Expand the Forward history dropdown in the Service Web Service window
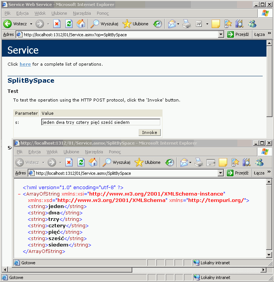This screenshot has width=274, height=282. (48, 24)
